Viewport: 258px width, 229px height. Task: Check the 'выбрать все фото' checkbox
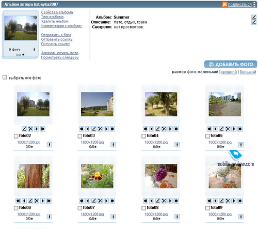(x=5, y=77)
